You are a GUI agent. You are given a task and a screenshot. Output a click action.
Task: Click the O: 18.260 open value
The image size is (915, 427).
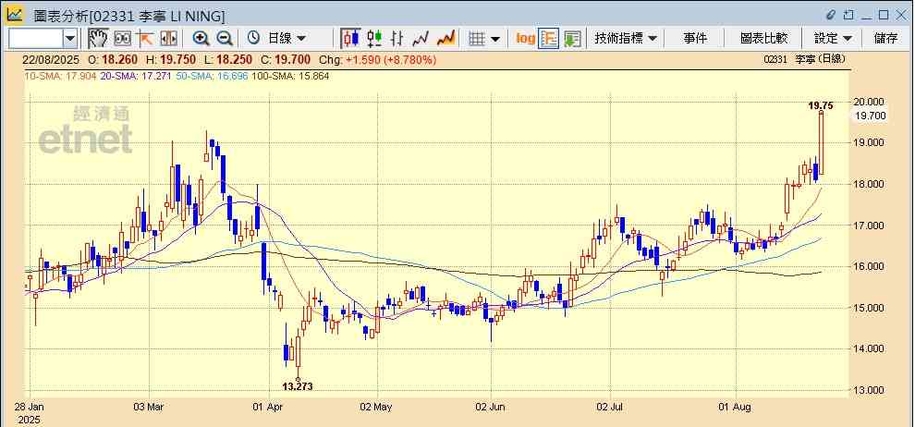point(113,59)
